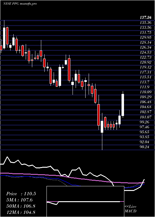Click the 131.75 price level label
The width and height of the screenshot is (155, 217).
pos(145,32)
